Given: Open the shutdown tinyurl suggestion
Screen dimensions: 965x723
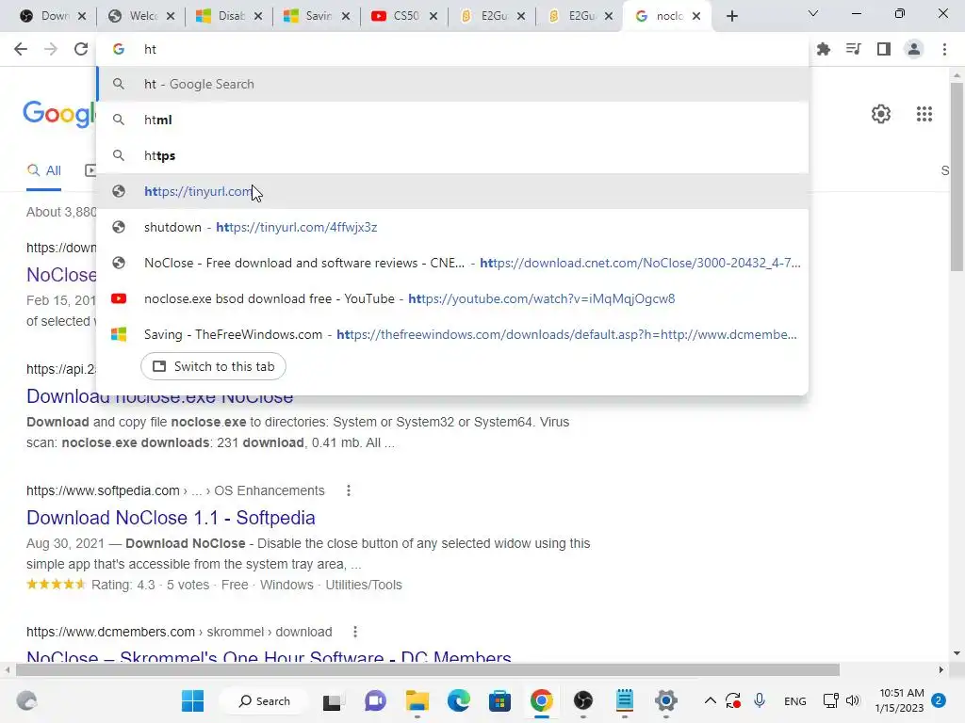Looking at the screenshot, I should (452, 227).
